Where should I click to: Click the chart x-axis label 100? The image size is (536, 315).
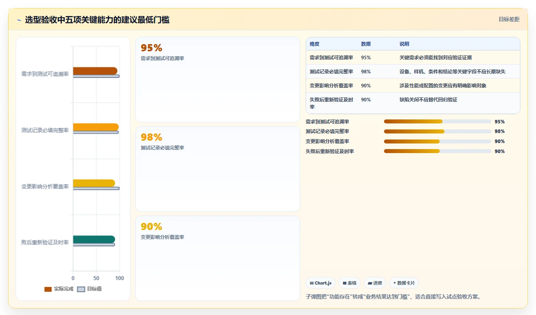coord(120,278)
